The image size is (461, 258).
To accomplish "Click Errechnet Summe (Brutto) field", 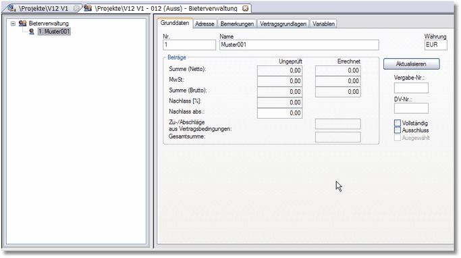I will (337, 92).
